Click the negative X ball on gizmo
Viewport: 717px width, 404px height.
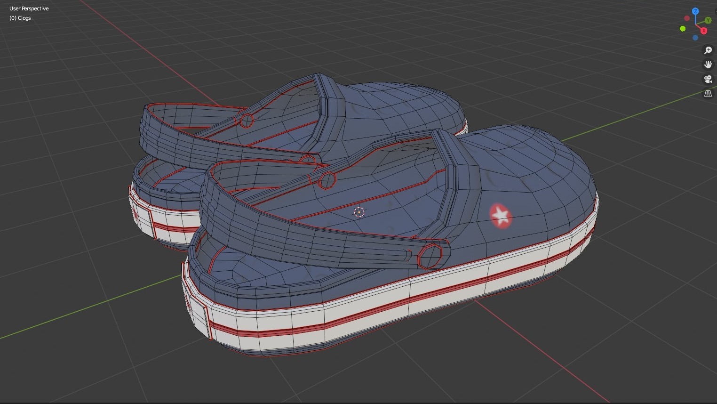coord(687,18)
